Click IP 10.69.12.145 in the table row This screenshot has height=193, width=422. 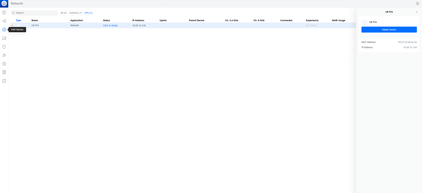pyautogui.click(x=139, y=25)
